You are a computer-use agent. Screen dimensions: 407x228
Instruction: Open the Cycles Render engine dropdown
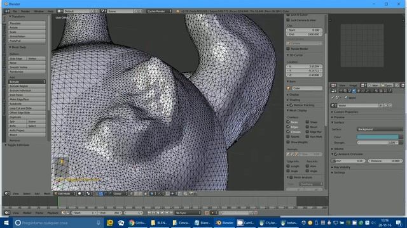click(x=159, y=11)
